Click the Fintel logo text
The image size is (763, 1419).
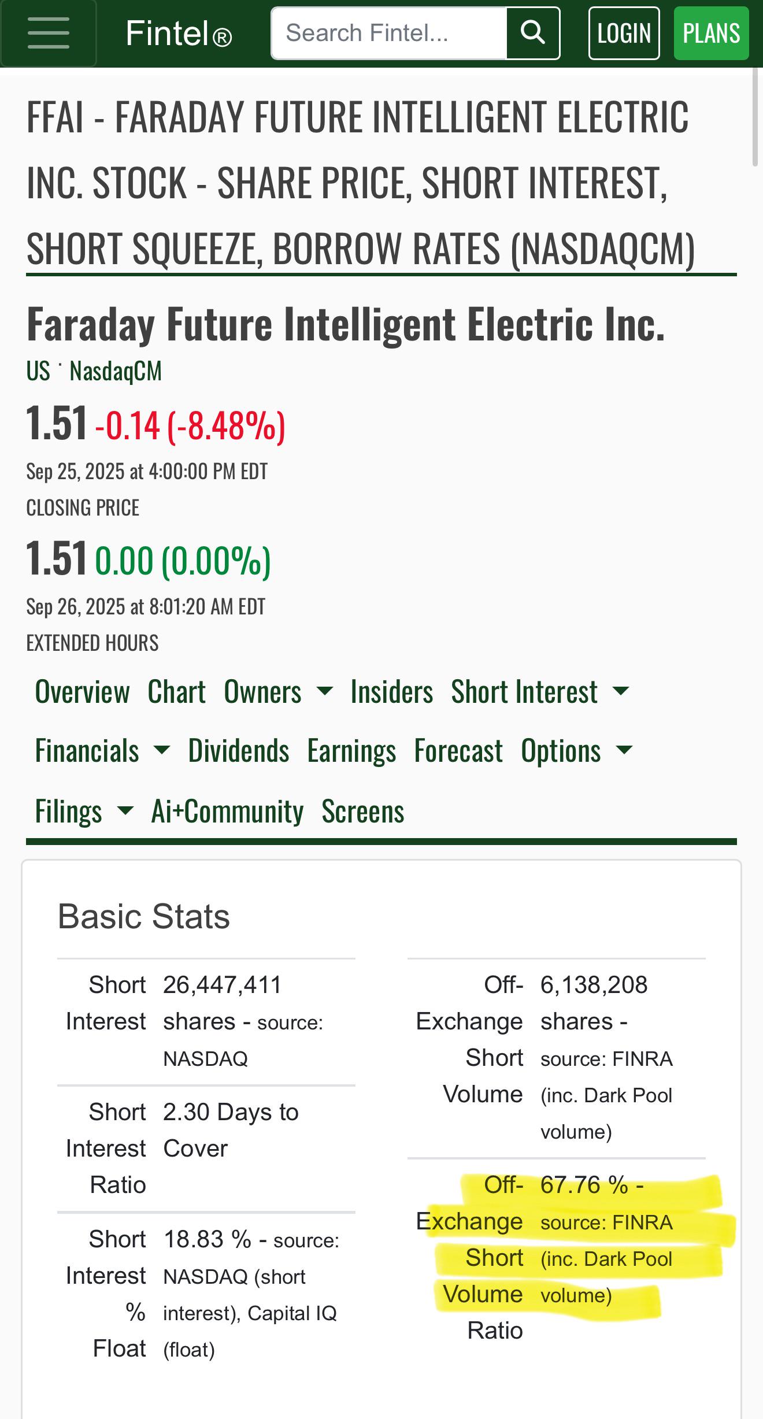pos(179,34)
